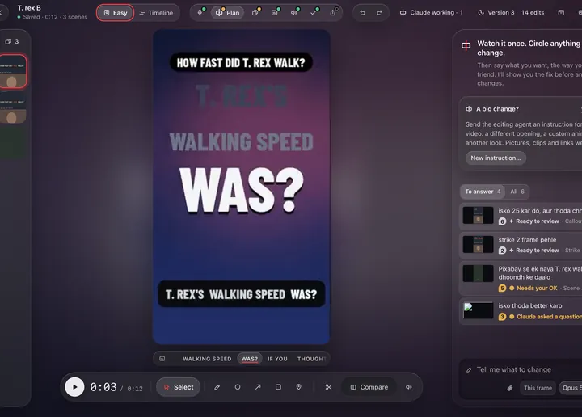582x417 pixels.
Task: Click the archive box icon at top right
Action: click(561, 13)
